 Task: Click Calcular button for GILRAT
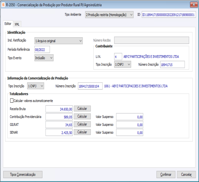[x=82, y=124]
